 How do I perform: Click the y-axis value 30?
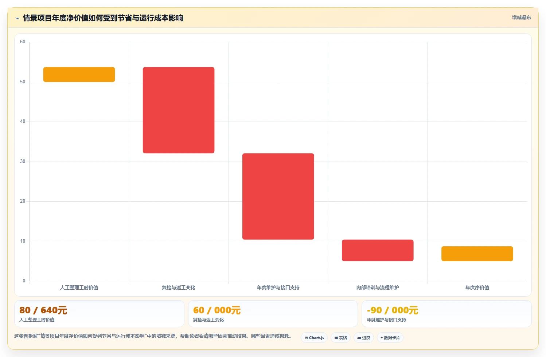click(23, 162)
